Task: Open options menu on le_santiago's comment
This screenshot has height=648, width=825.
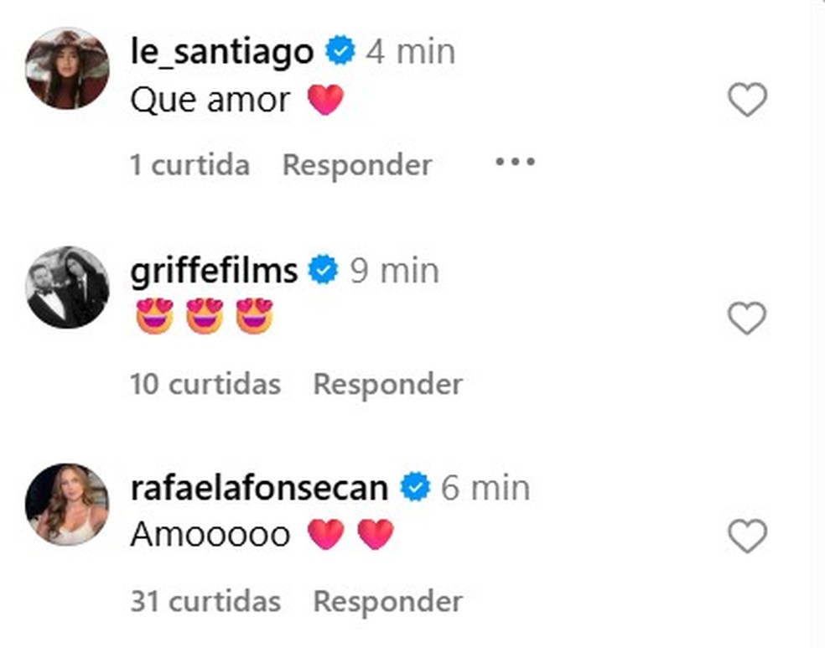Action: click(x=515, y=163)
